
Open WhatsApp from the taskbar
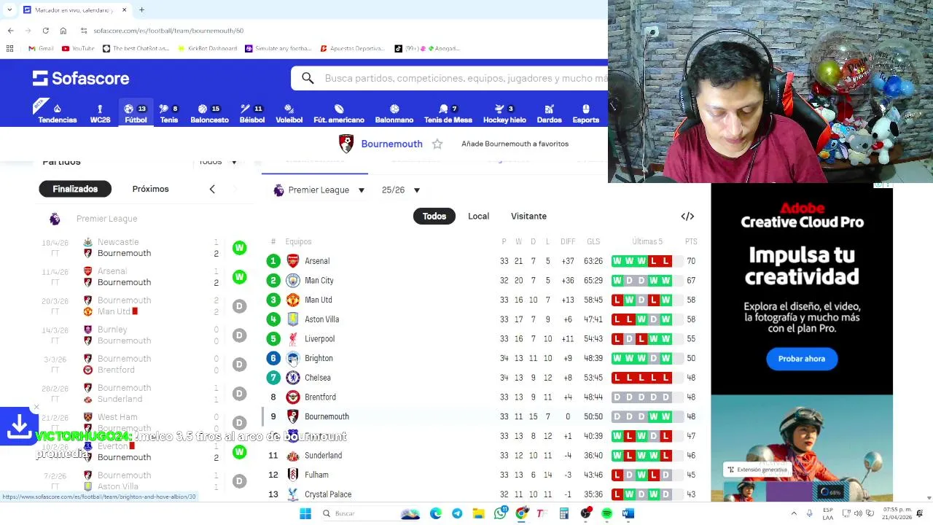click(x=500, y=513)
